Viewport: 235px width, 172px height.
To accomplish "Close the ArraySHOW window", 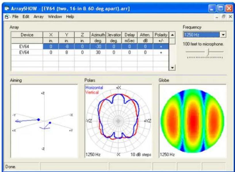I will pyautogui.click(x=229, y=9).
